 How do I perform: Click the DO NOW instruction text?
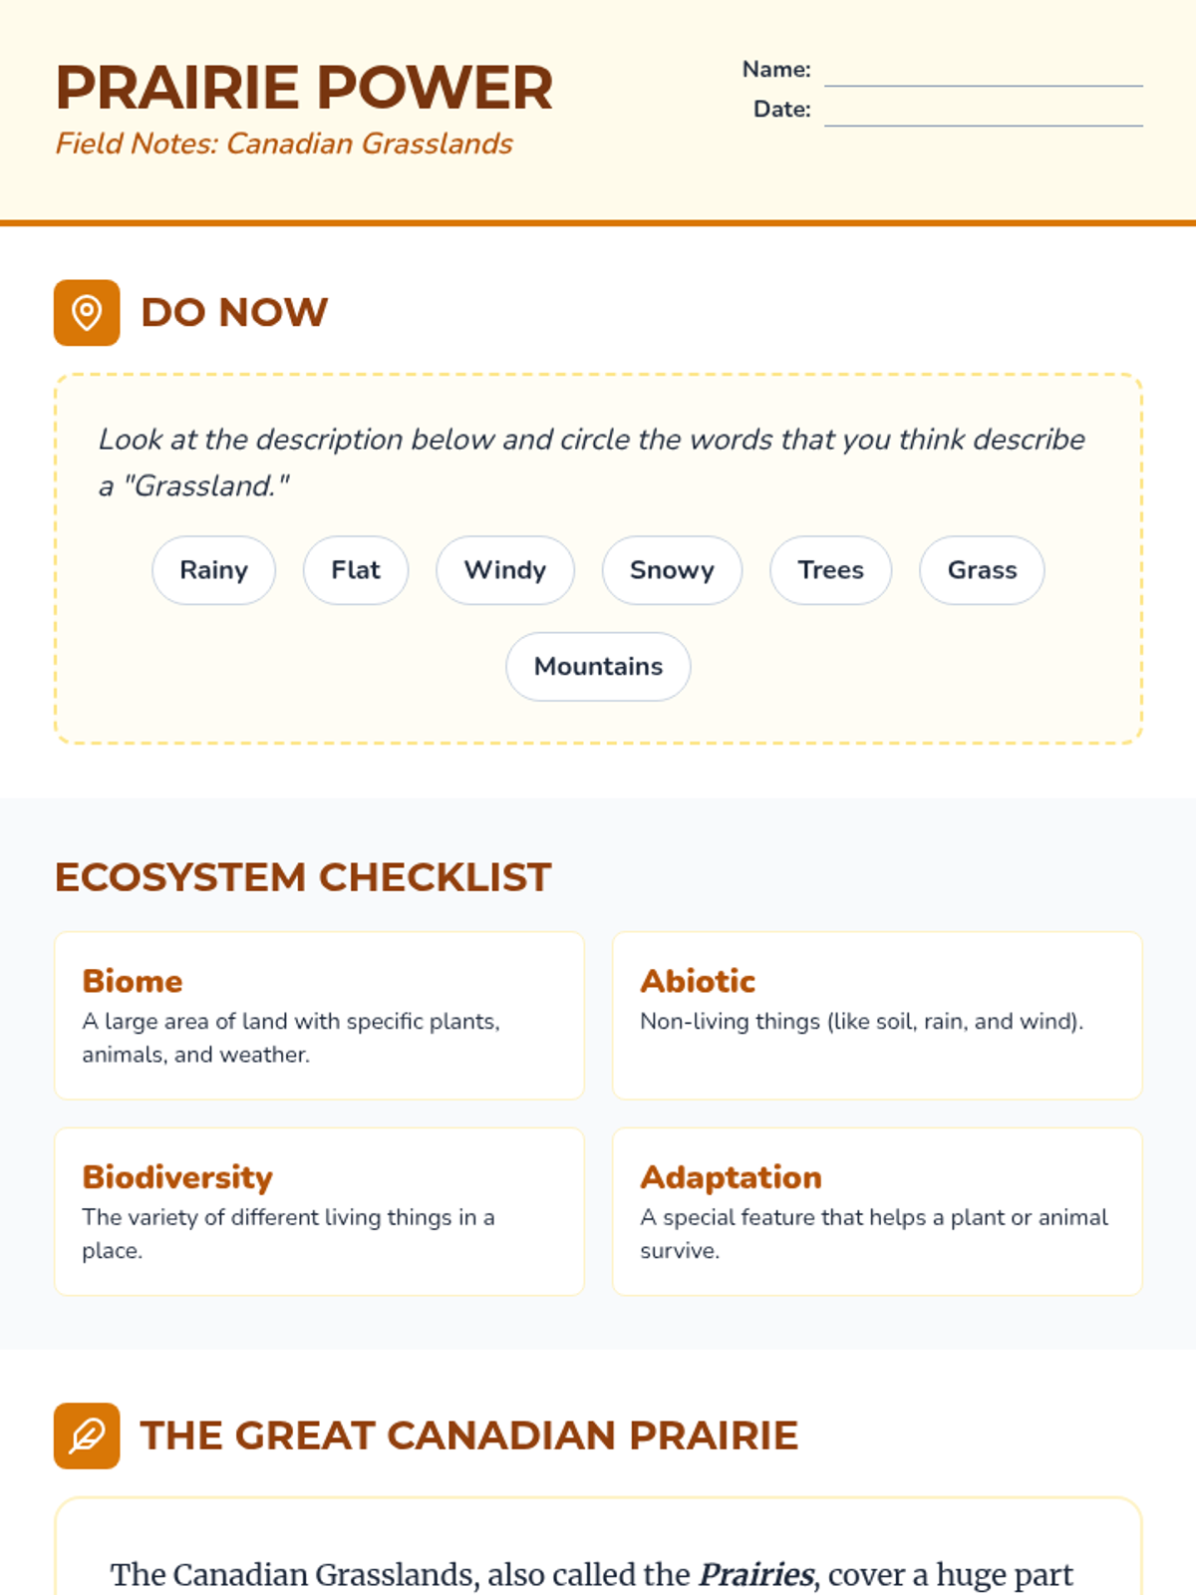click(x=592, y=463)
